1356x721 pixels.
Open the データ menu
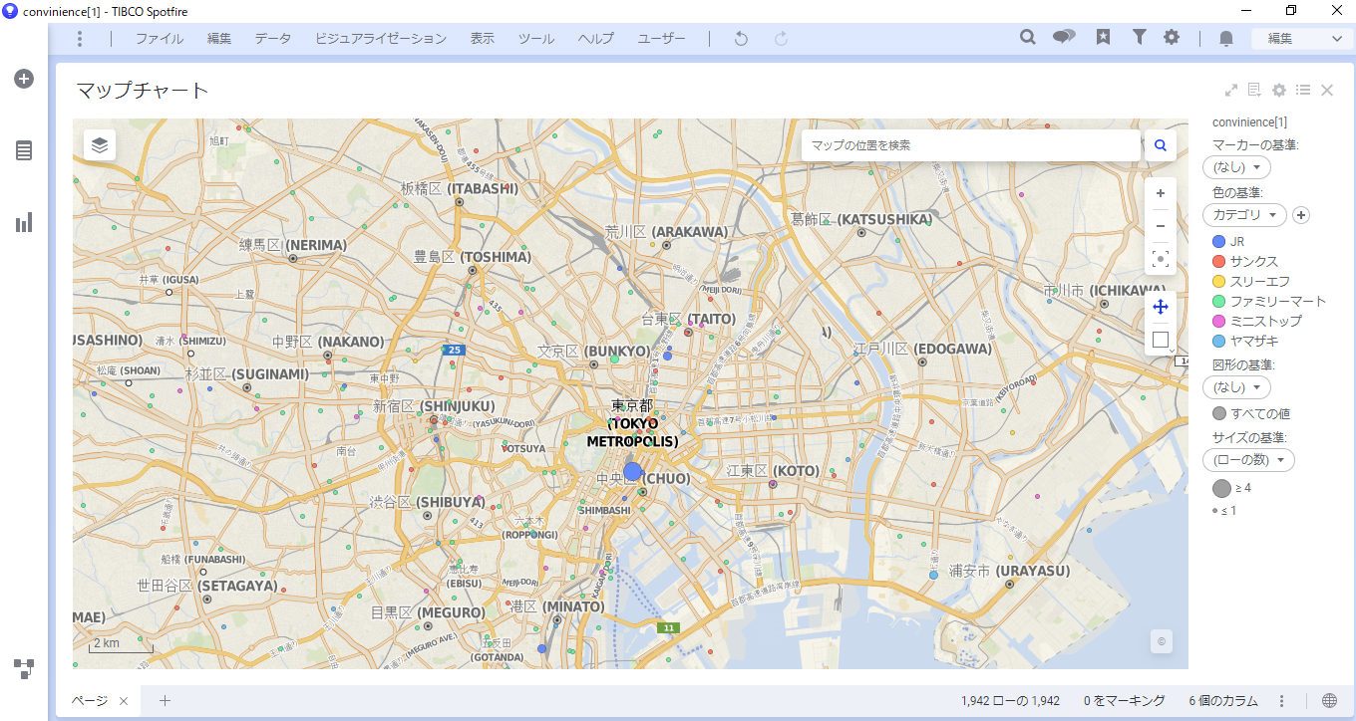point(273,39)
